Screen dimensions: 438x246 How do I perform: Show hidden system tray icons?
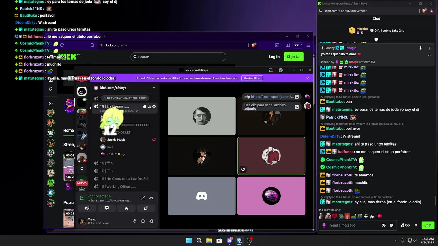click(x=395, y=241)
